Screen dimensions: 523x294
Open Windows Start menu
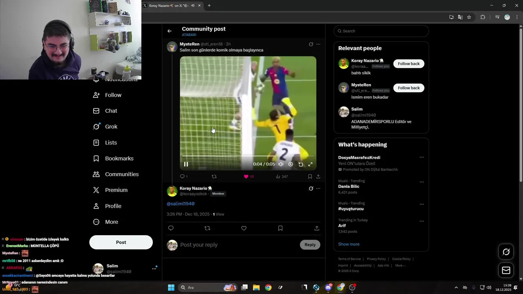[171, 287]
